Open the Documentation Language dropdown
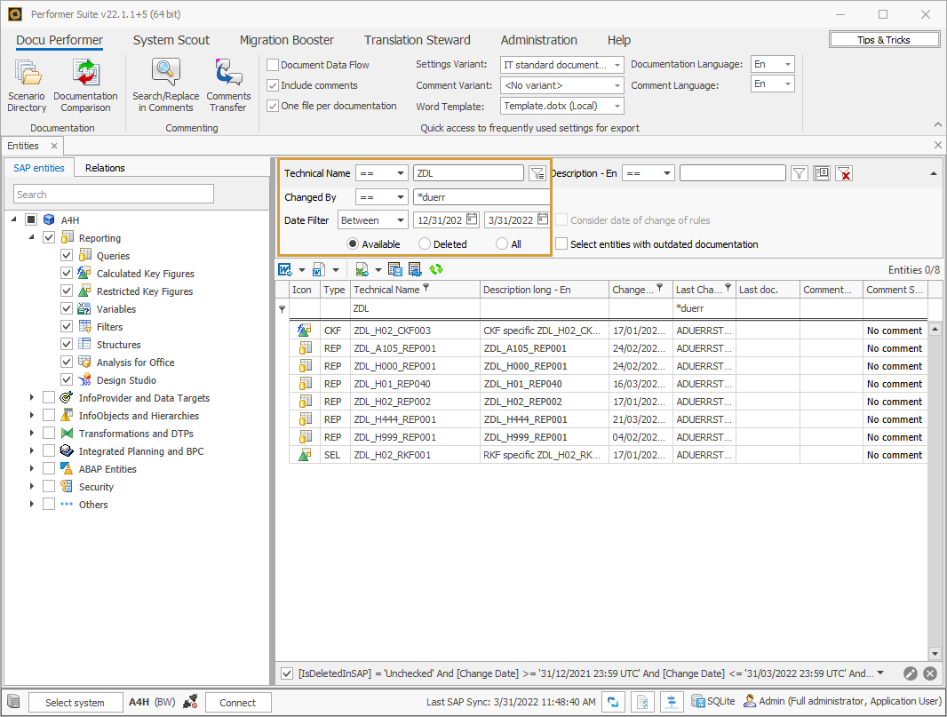The image size is (947, 717). point(789,64)
